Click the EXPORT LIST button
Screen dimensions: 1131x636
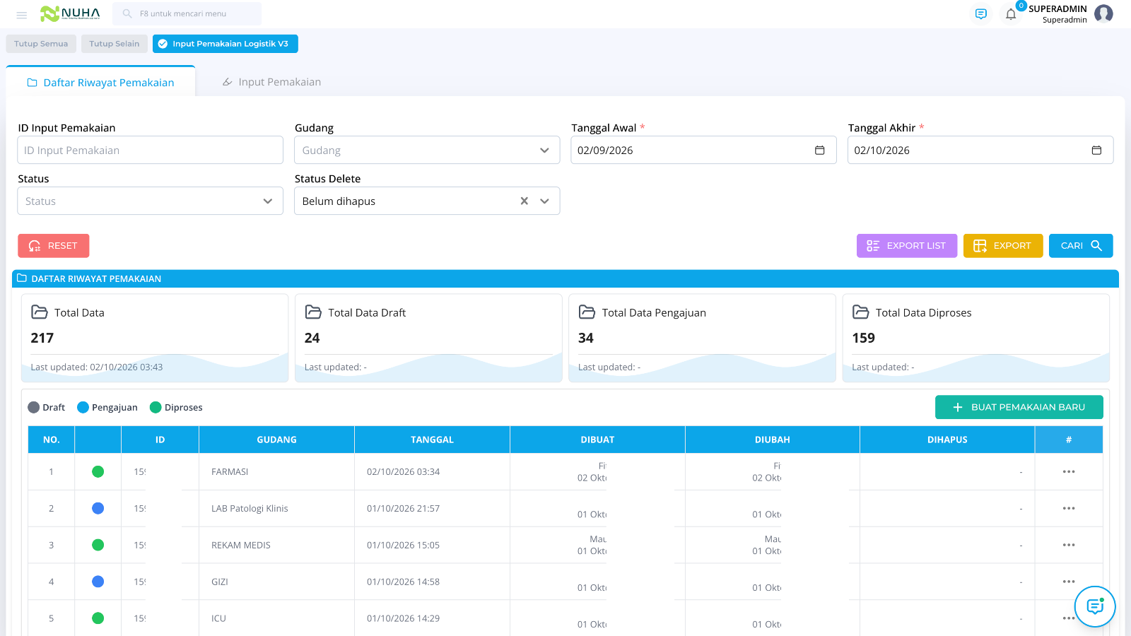[x=907, y=246]
